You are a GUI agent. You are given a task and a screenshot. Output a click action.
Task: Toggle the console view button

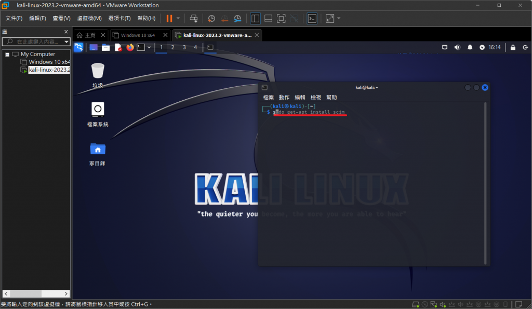312,18
